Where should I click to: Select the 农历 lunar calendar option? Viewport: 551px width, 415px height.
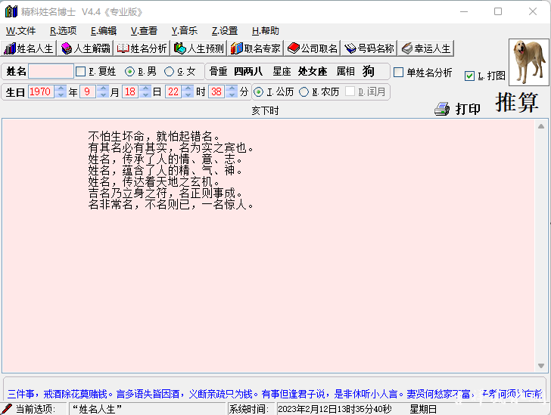click(304, 91)
